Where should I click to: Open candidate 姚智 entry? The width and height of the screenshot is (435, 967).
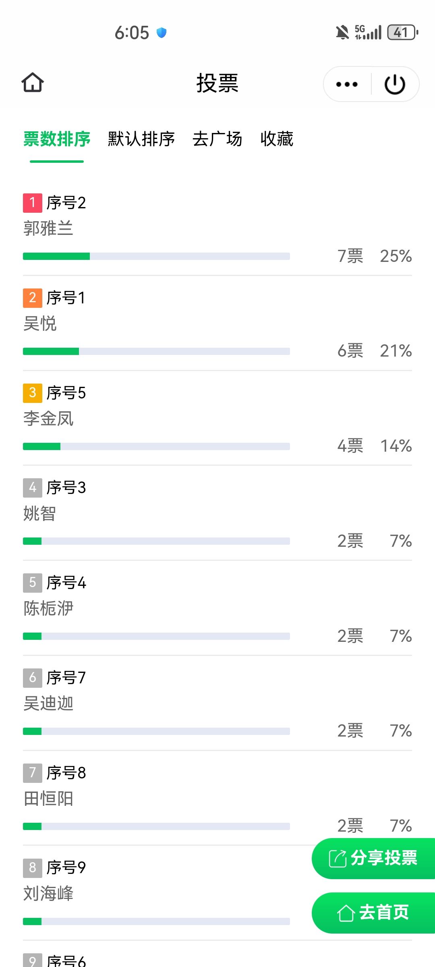pyautogui.click(x=39, y=514)
